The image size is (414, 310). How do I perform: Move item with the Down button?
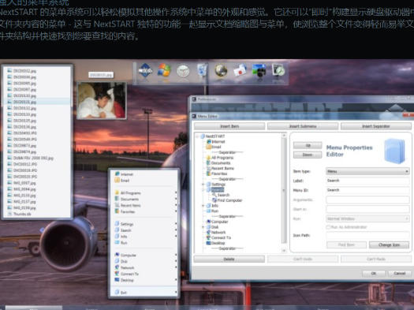(308, 155)
